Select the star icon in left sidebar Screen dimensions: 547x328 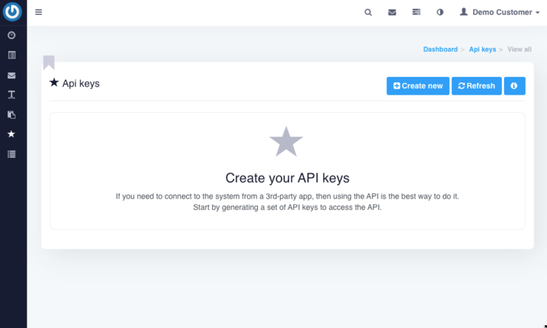click(x=12, y=134)
